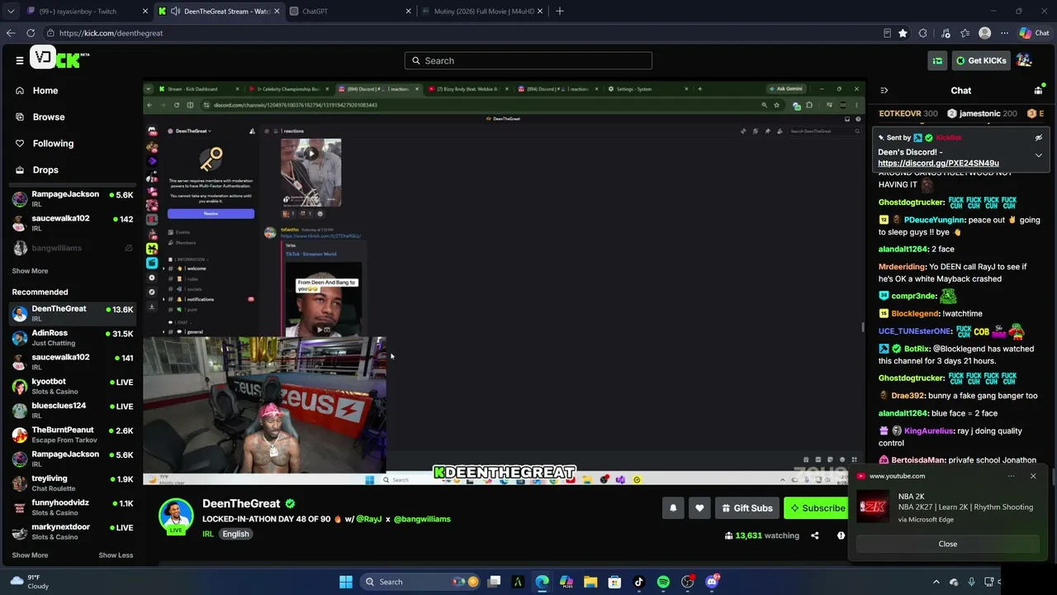Screen dimensions: 1057x595
Task: Open File Explorer from the taskbar
Action: click(590, 582)
